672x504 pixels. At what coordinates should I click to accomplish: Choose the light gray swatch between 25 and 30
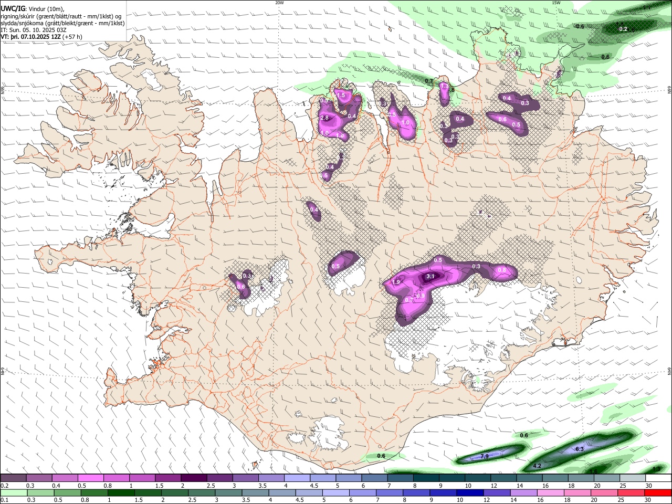click(x=633, y=478)
